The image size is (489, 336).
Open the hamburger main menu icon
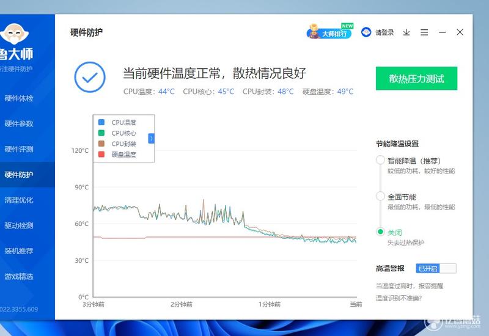point(424,32)
